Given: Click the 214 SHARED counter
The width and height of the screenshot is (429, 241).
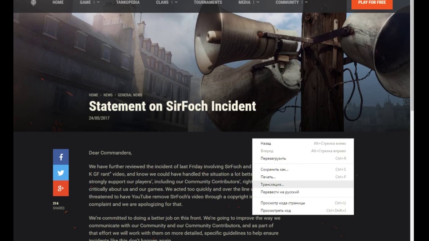Looking at the screenshot, I should pos(59,206).
